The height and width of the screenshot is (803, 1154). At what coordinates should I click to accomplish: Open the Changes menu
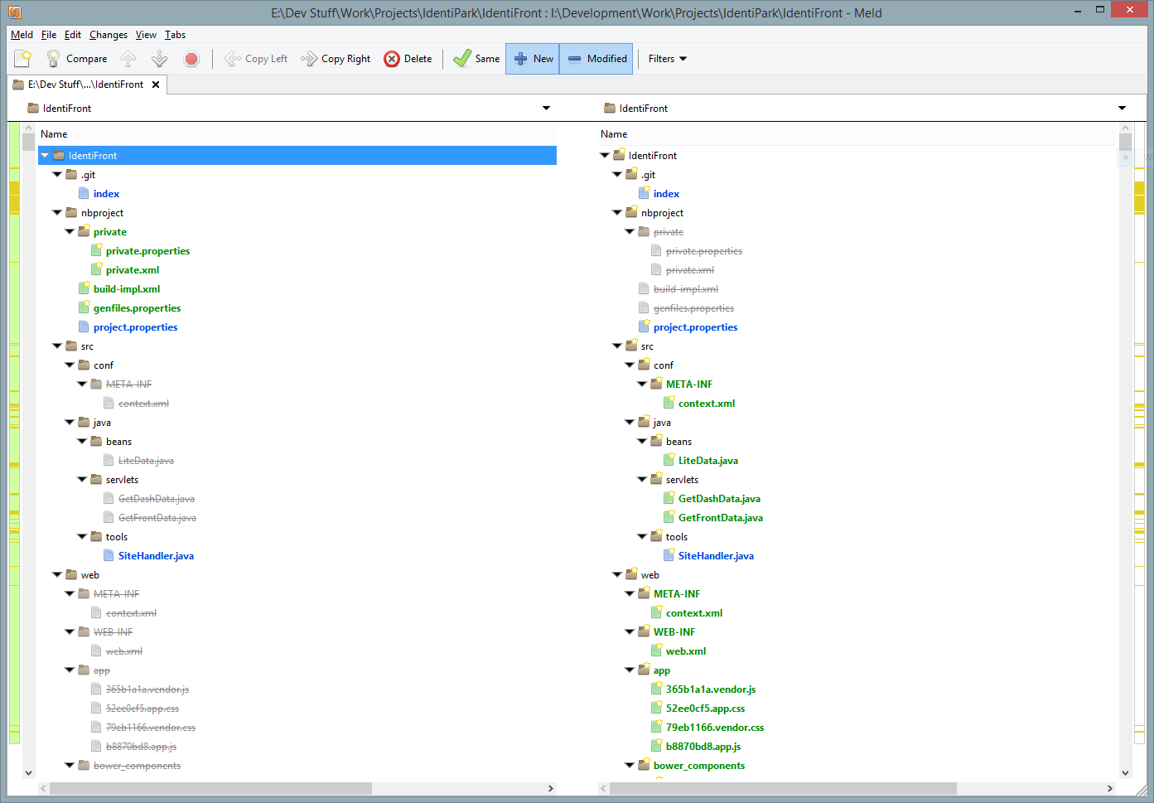click(109, 35)
